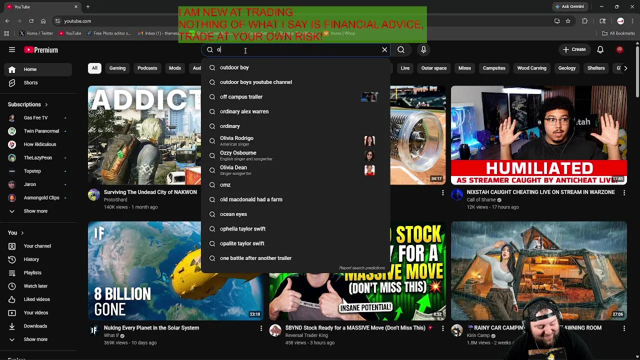Screen dimensions: 640x360
Task: Open options for Nuking Every Planet video
Action: (261, 328)
